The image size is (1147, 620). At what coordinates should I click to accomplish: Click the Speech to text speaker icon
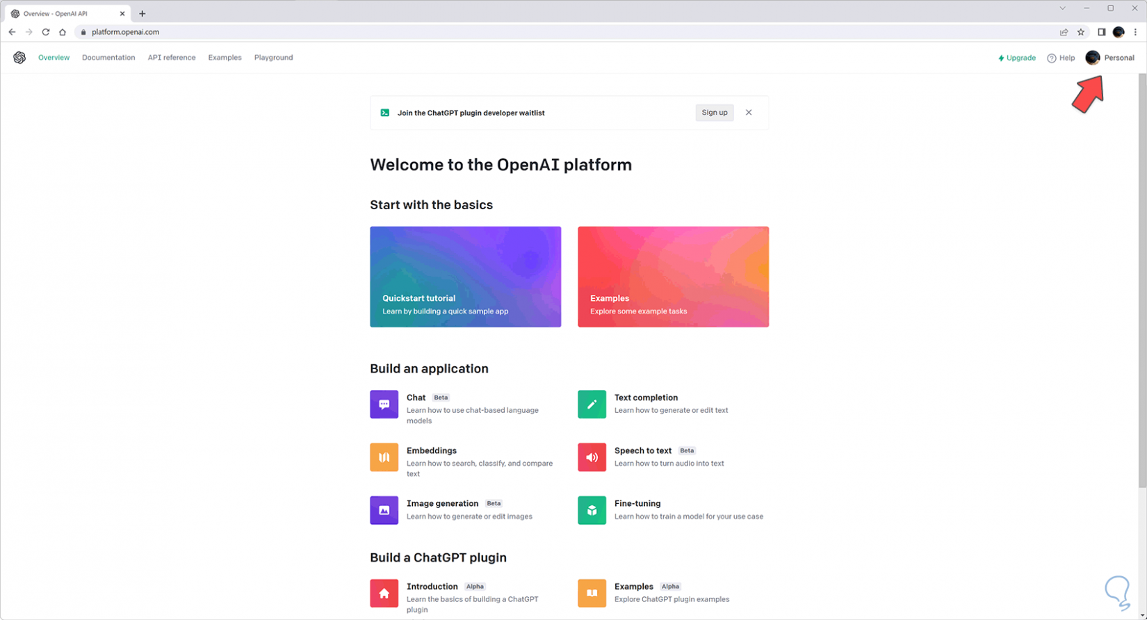coord(592,457)
